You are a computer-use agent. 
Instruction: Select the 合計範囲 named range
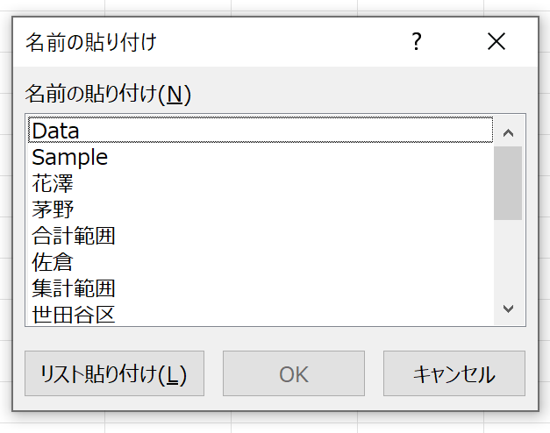[x=261, y=236]
